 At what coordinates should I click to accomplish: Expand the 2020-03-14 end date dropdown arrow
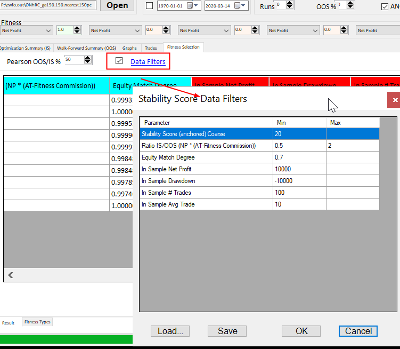point(243,6)
